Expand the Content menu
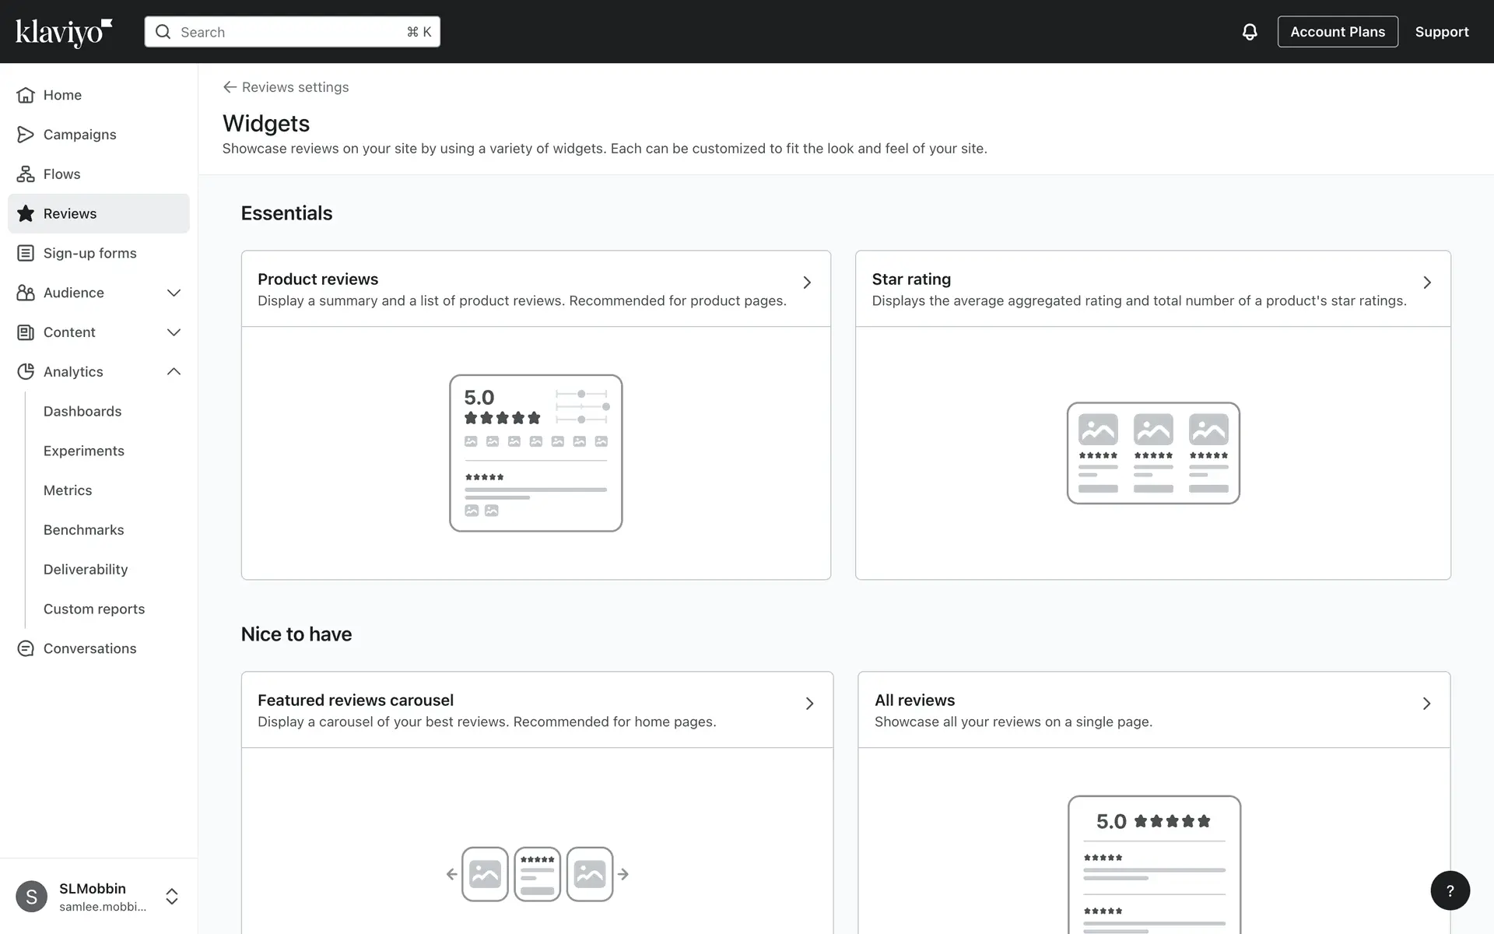1494x934 pixels. coord(174,332)
